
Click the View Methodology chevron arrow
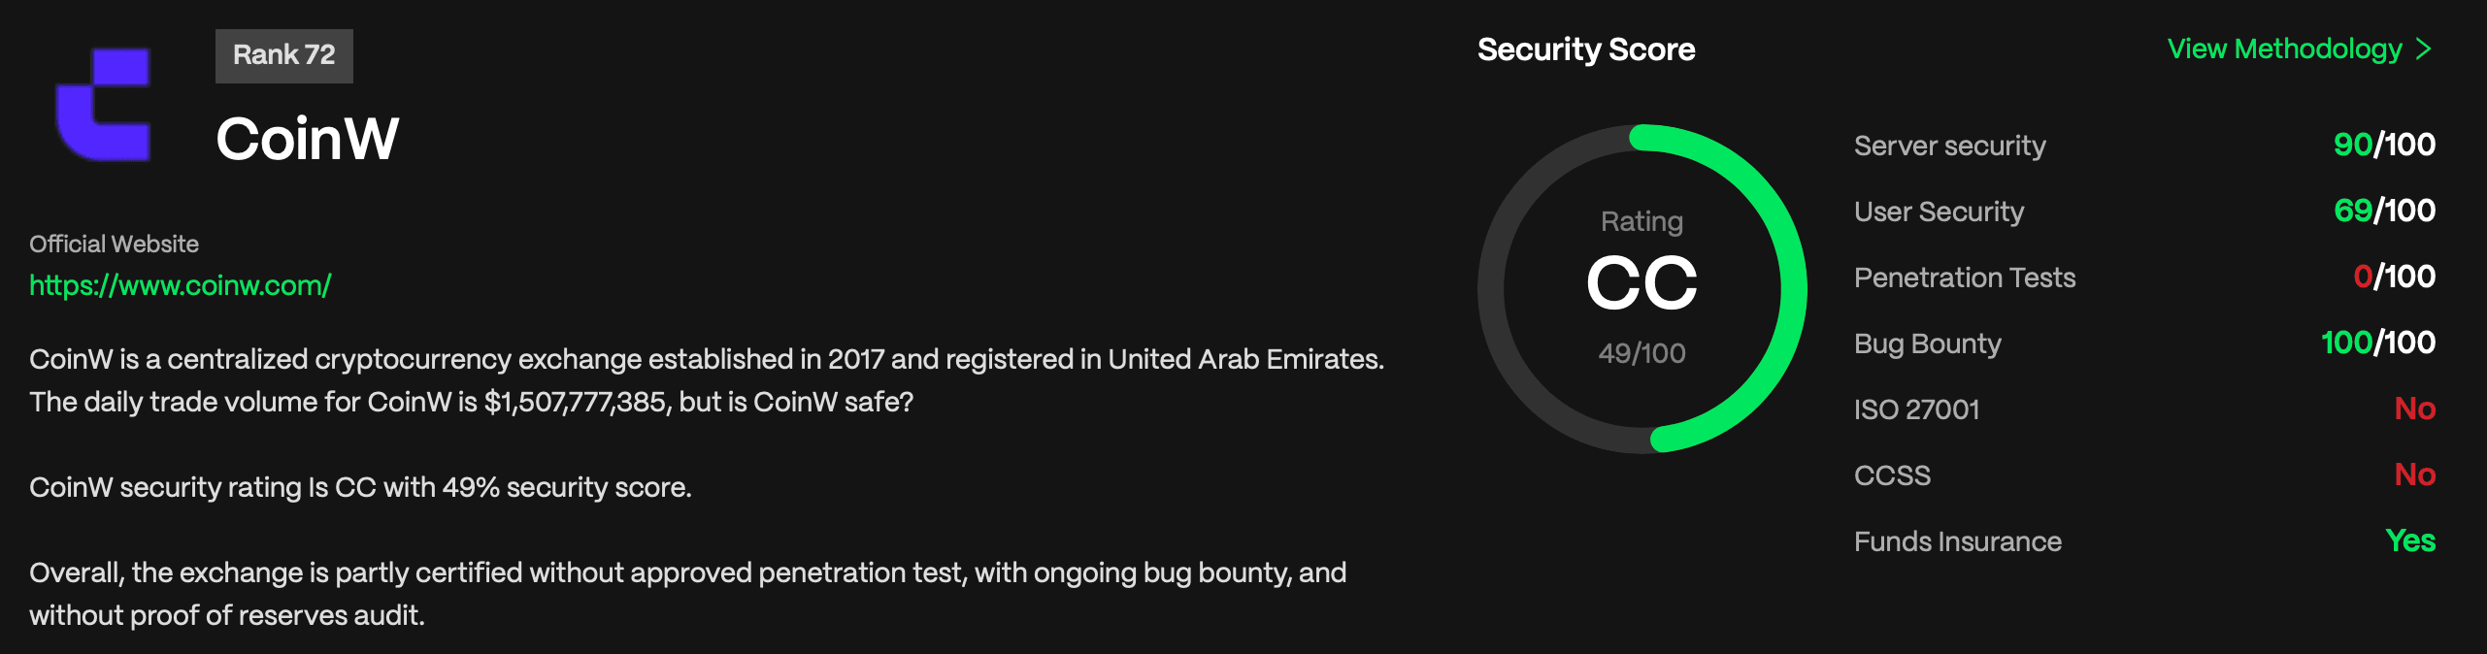coord(2424,49)
